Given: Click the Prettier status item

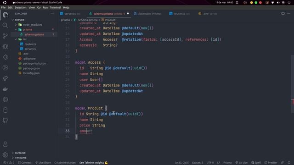Looking at the screenshot, I should [x=271, y=163].
